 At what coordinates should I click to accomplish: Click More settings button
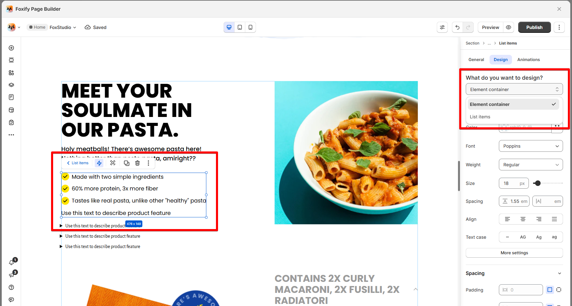click(514, 253)
